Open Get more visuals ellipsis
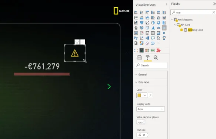The height and width of the screenshot is (139, 216). point(159,43)
